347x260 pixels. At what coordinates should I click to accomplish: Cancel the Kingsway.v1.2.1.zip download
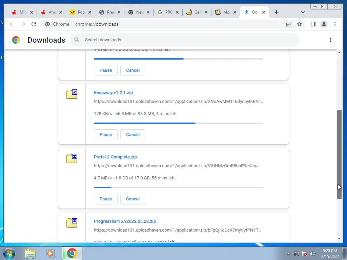(x=133, y=135)
